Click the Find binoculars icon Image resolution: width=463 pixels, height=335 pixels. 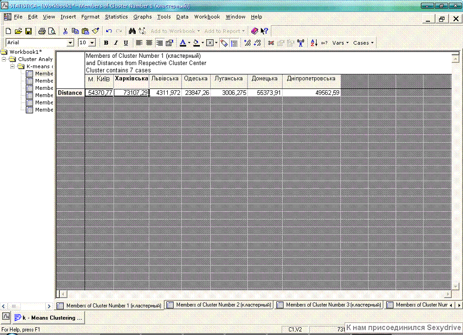(132, 31)
